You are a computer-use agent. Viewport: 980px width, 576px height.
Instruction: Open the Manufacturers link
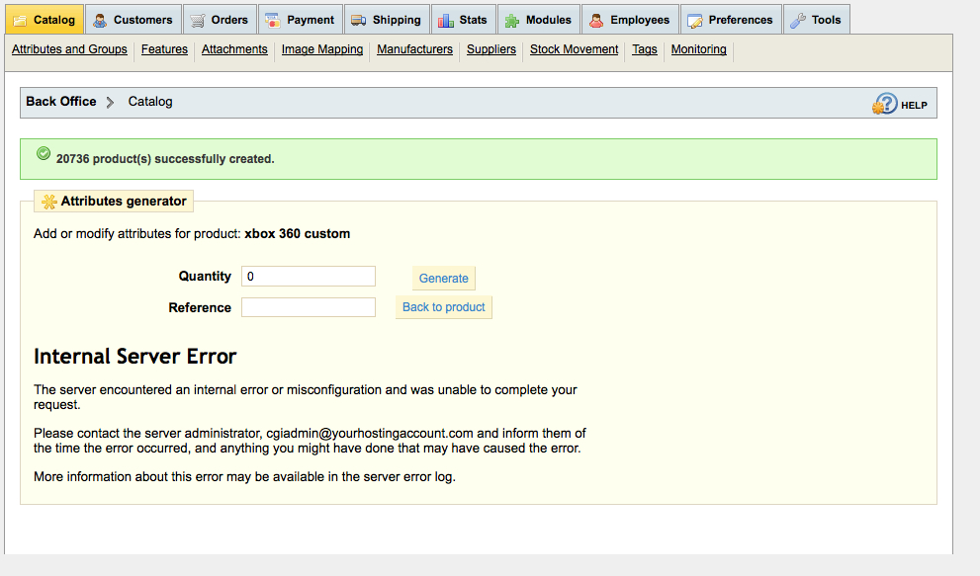(414, 49)
